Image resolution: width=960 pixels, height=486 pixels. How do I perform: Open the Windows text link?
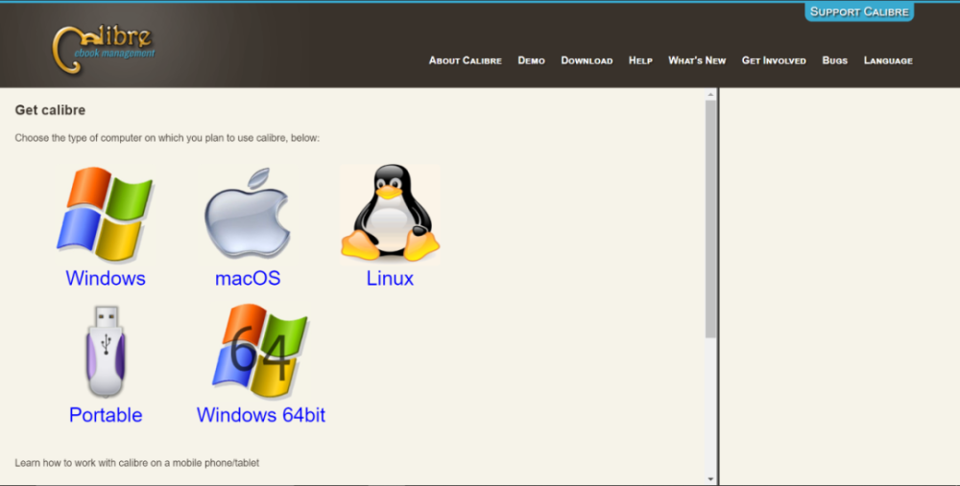pyautogui.click(x=106, y=278)
